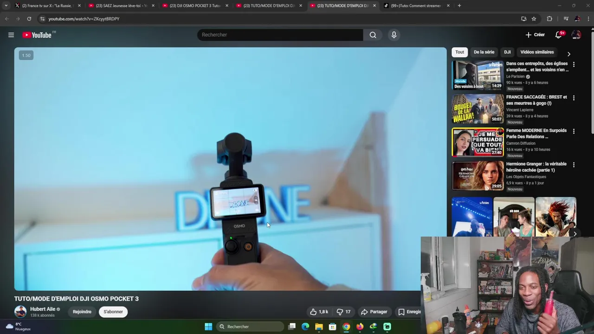
Task: Open Le Parisien entrepôts video thumbnail
Action: coord(478,75)
